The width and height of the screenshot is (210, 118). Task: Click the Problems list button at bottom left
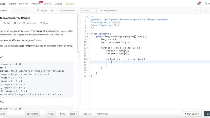tap(3, 114)
